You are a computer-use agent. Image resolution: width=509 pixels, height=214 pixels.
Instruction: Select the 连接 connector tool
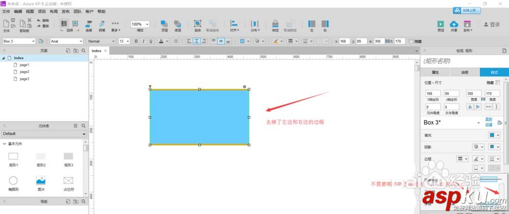coord(89,24)
